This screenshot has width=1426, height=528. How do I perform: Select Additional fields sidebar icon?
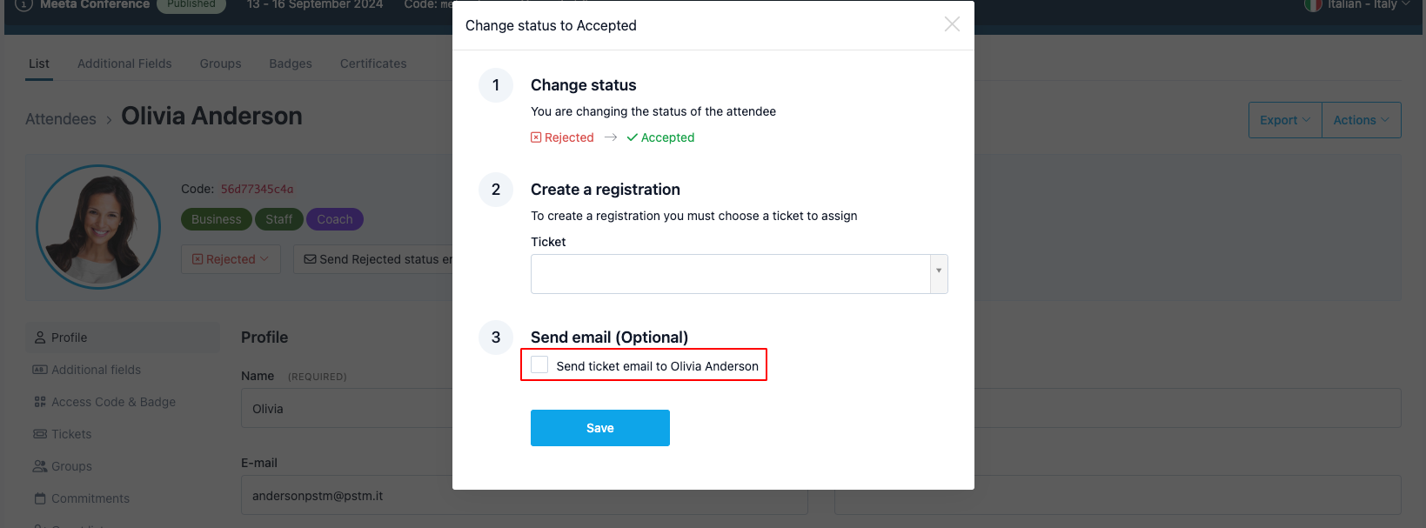[x=40, y=370]
